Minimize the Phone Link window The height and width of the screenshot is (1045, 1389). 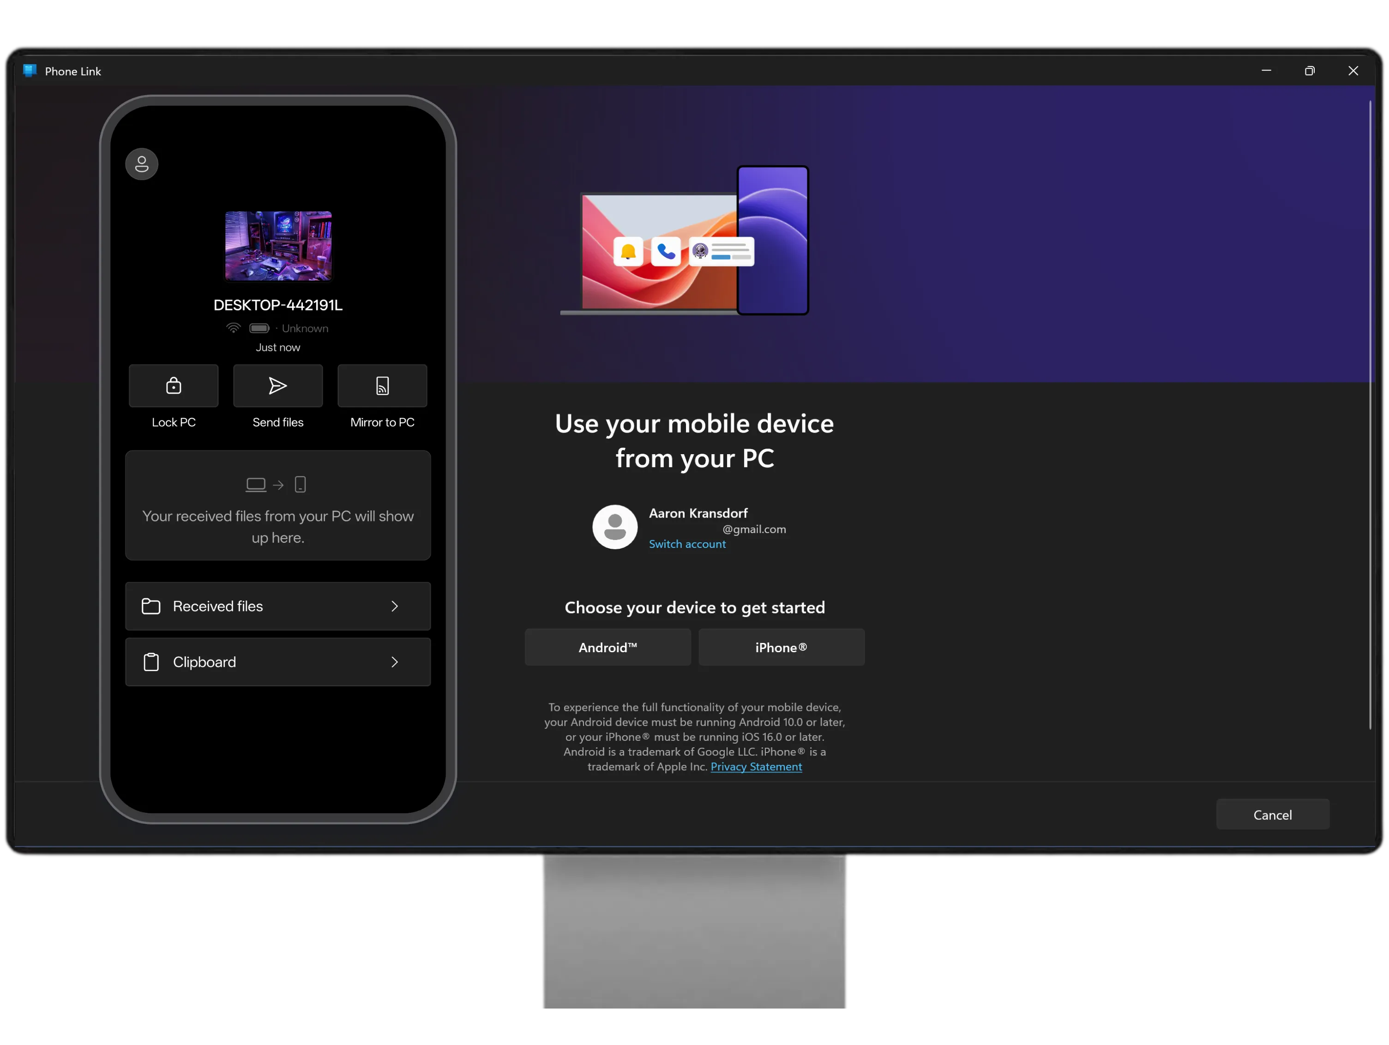click(1266, 70)
